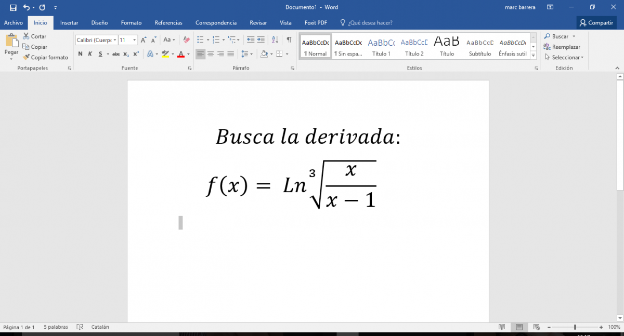Image resolution: width=624 pixels, height=336 pixels.
Task: Open the Calibri font name dropdown
Action: coord(114,40)
